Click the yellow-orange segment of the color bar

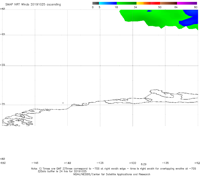pos(144,3)
